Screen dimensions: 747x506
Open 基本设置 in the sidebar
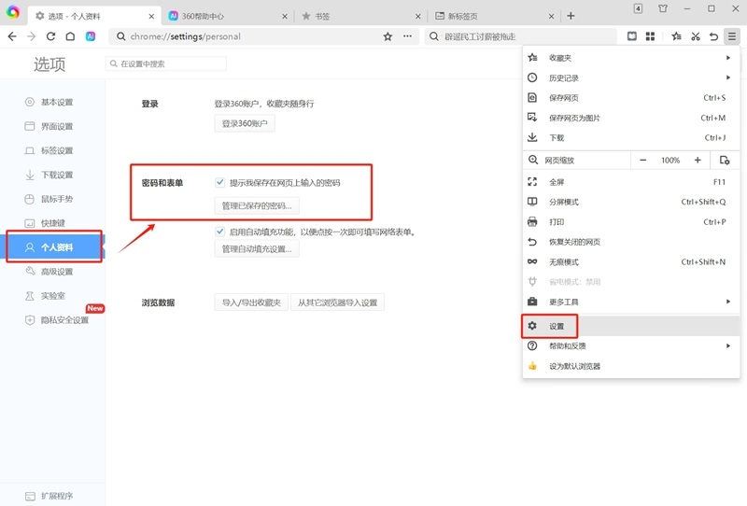coord(52,102)
